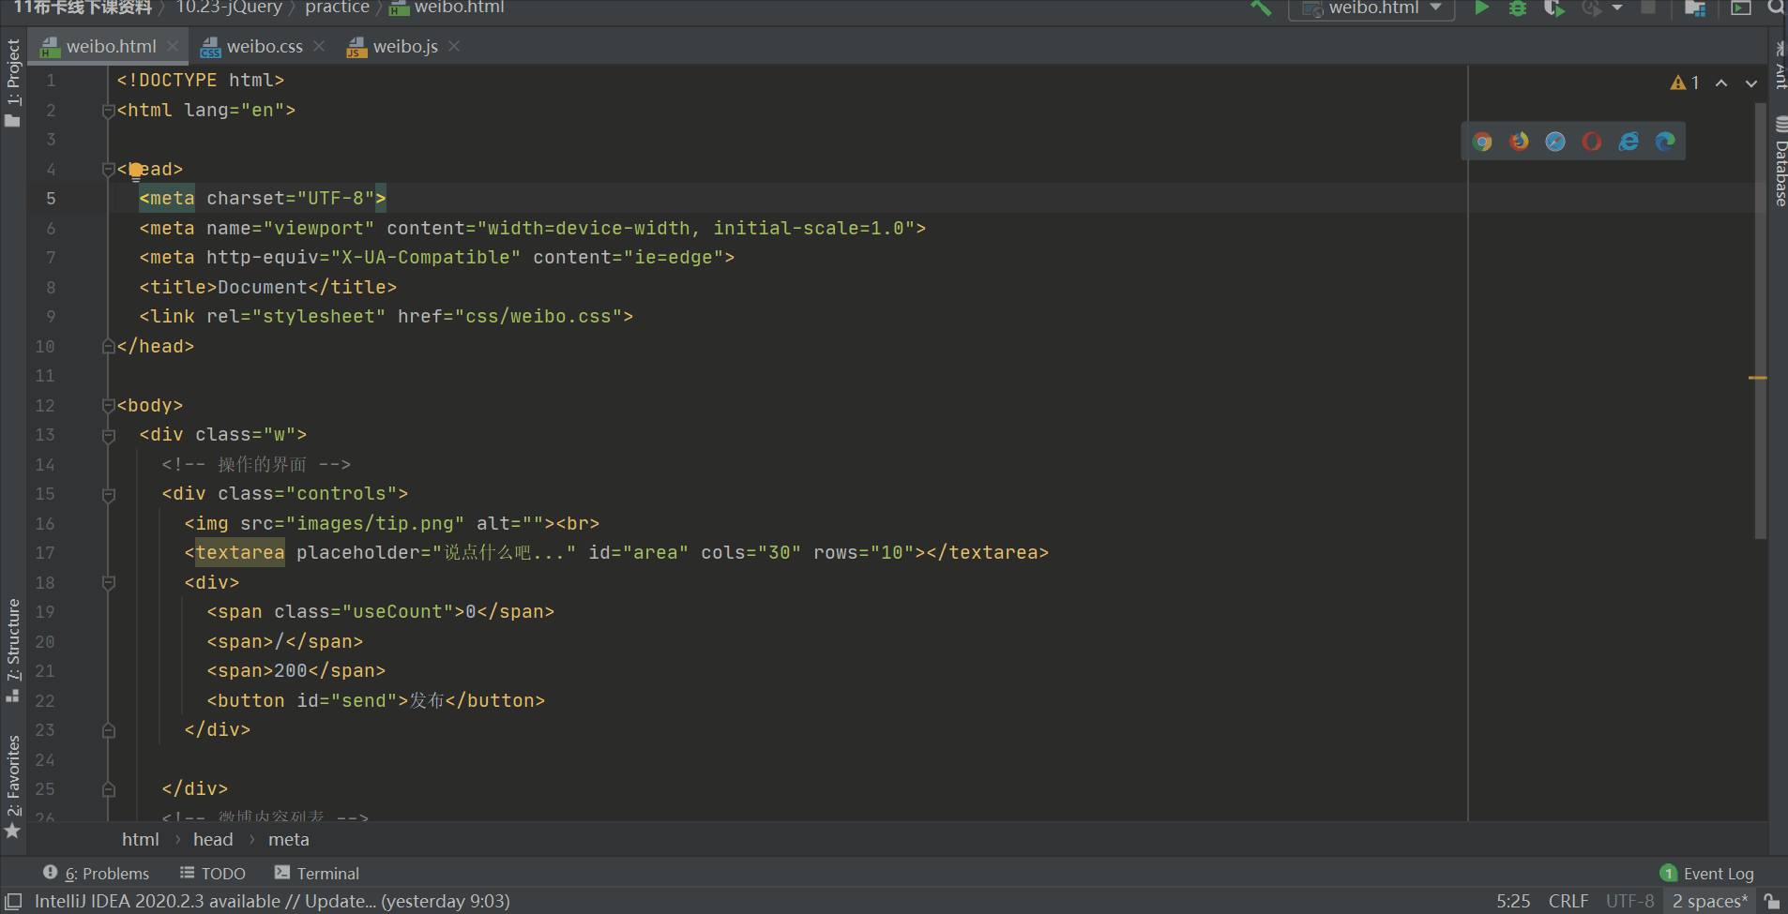
Task: Click the Profile run icon in the toolbar
Action: click(x=1591, y=7)
